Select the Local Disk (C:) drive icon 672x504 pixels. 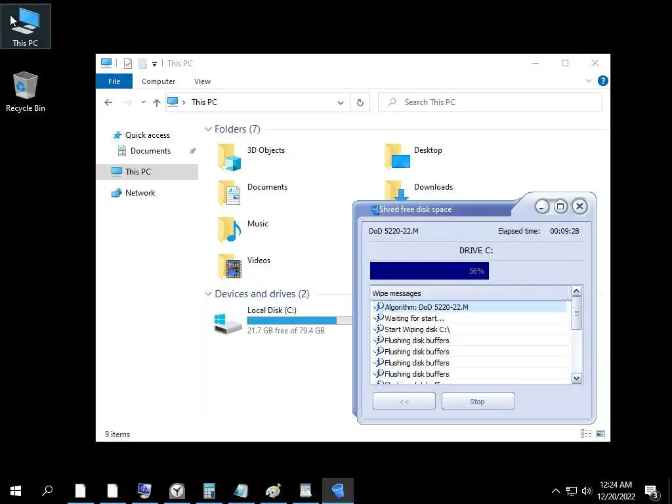(228, 324)
